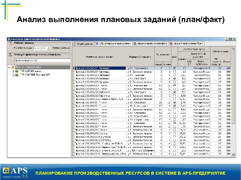
Task: Select the highlighted first Заглушка table row
Action: click(152, 68)
